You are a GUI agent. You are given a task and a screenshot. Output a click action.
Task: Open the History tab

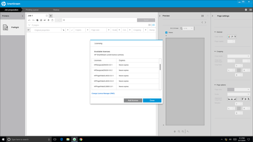point(56,10)
